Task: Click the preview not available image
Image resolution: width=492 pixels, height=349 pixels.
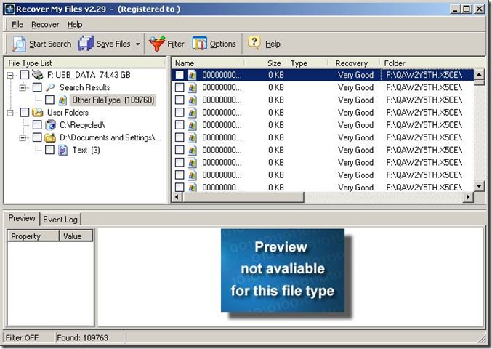Action: pos(283,270)
